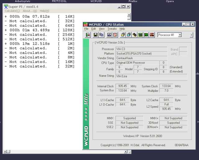Click the 32M Not calculated row
This screenshot has width=199, height=160.
[39, 66]
